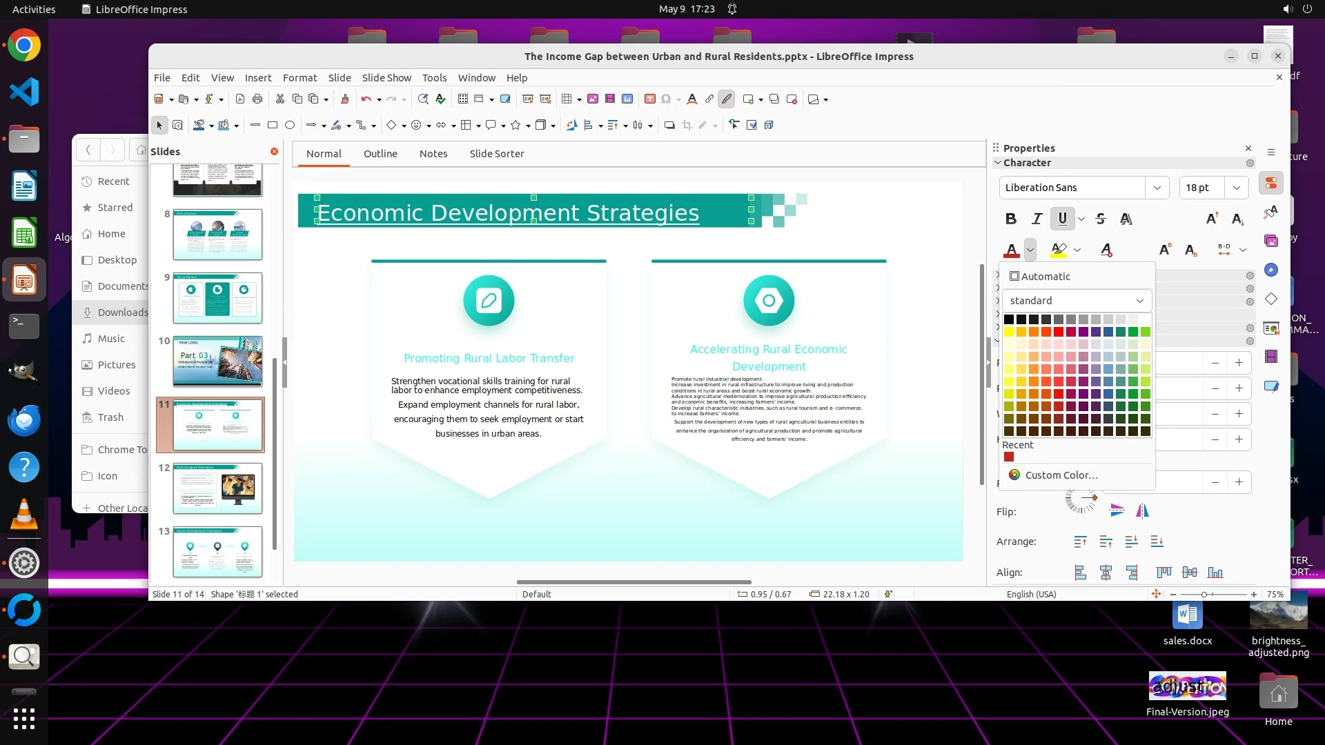The image size is (1325, 745).
Task: Expand the standard palette dropdown
Action: point(1139,301)
